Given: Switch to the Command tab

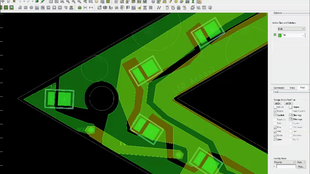Looking at the screenshot, I should [279, 88].
